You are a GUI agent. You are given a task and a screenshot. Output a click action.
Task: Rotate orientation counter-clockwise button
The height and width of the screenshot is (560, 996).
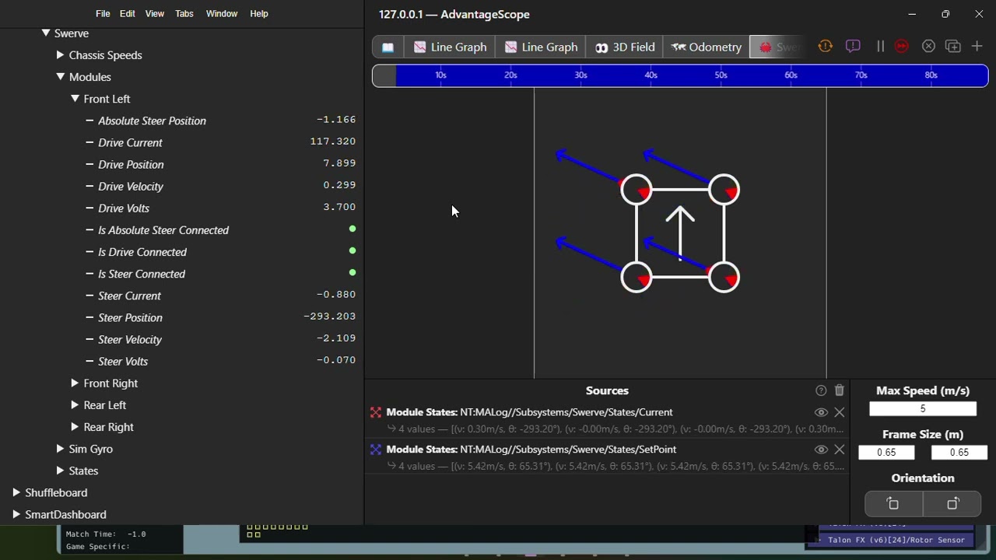coord(893,504)
